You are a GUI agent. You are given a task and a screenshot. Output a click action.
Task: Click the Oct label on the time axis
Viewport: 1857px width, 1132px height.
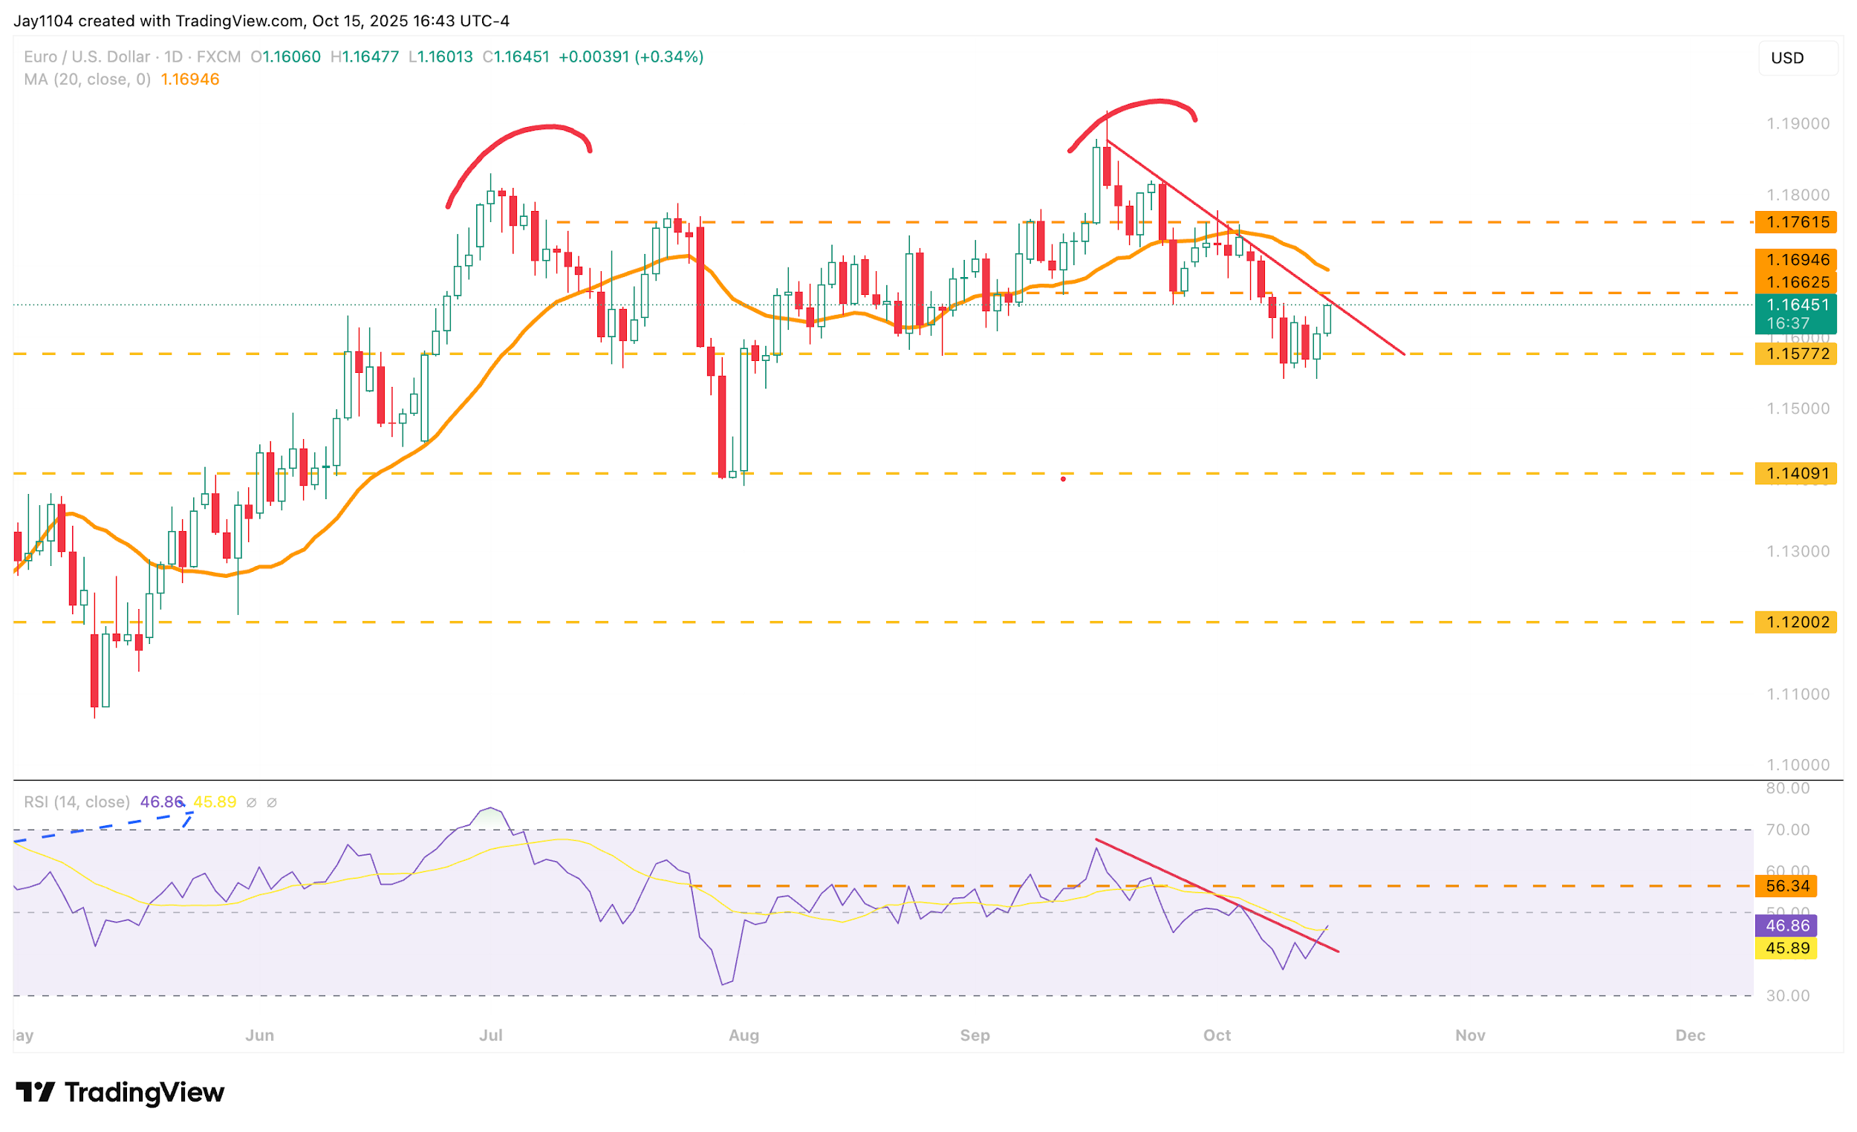[1217, 1035]
